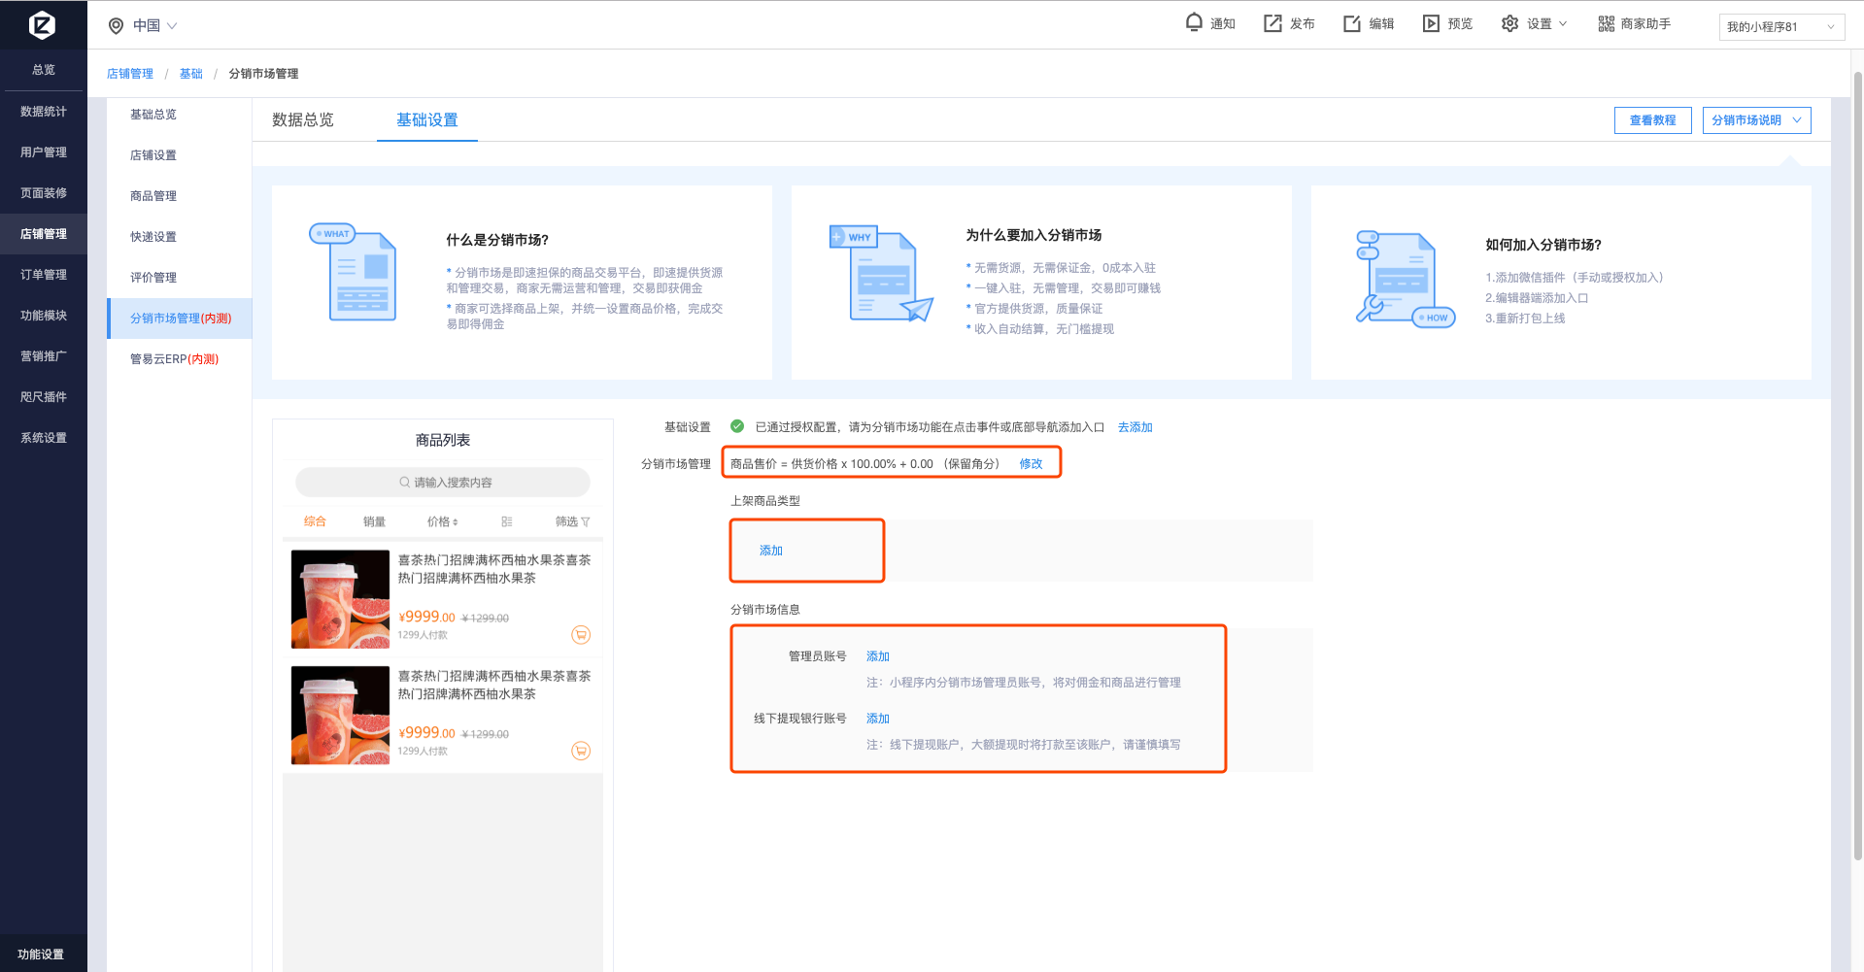Select 分销市场管理(内测) in the submenu
The image size is (1864, 972).
(x=181, y=318)
